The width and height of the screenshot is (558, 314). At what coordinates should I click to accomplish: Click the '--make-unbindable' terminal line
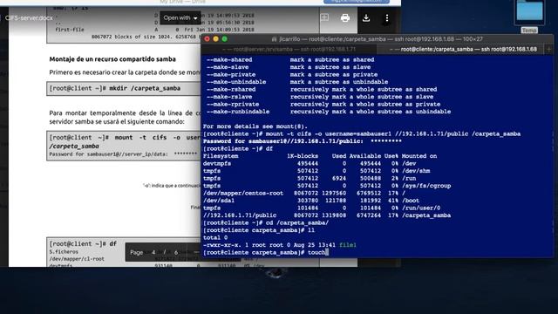[x=297, y=82]
